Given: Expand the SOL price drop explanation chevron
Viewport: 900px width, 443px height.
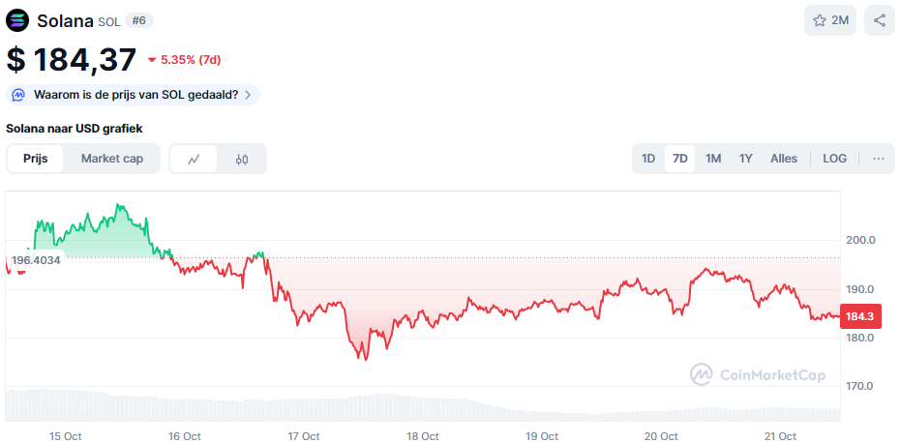Looking at the screenshot, I should tap(248, 95).
